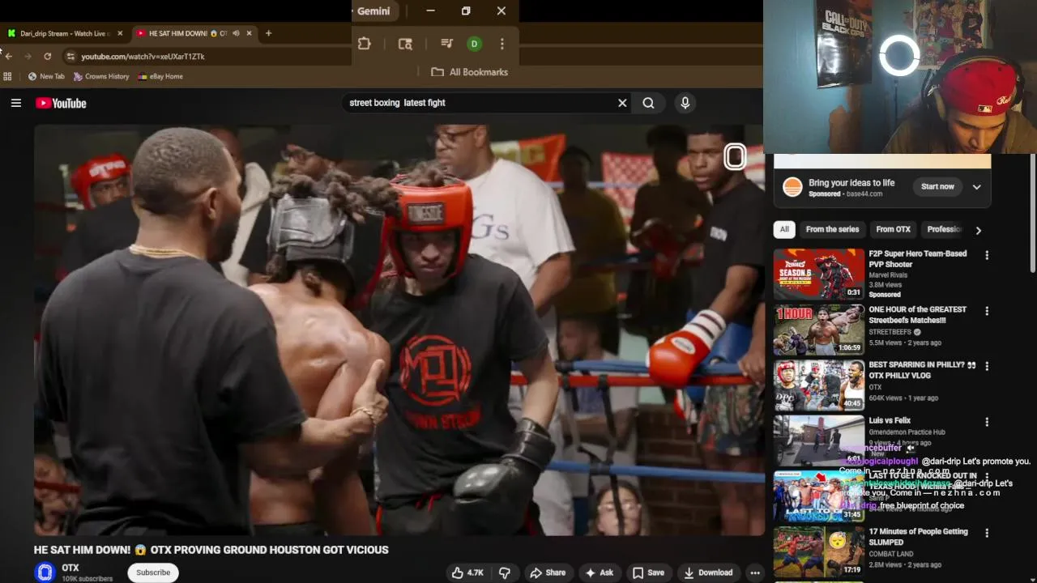Click the Share button

tap(548, 572)
